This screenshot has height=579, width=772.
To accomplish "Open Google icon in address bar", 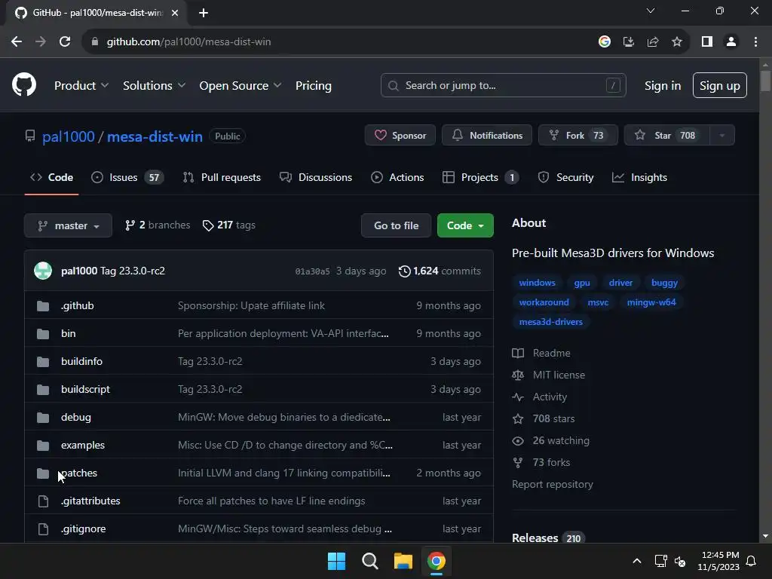I will (605, 42).
